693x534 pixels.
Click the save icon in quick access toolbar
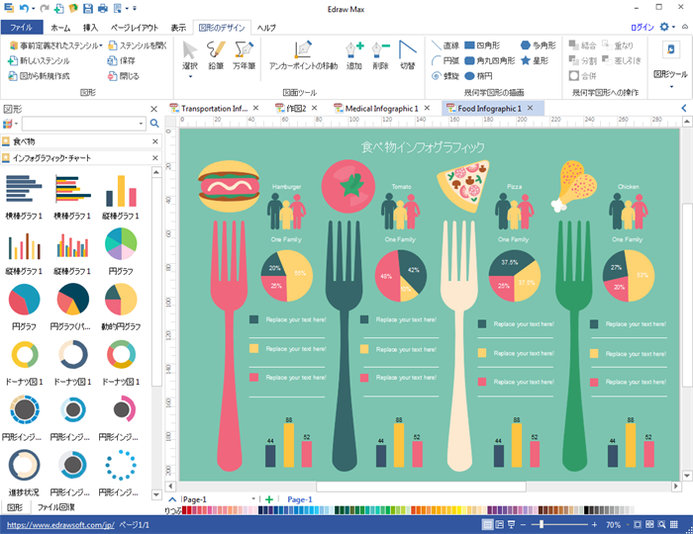coord(88,8)
